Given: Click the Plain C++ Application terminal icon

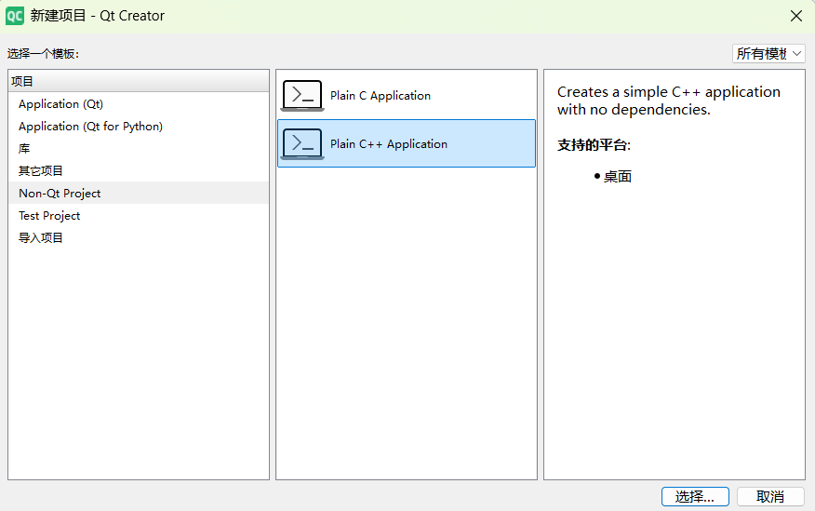Looking at the screenshot, I should (x=302, y=144).
